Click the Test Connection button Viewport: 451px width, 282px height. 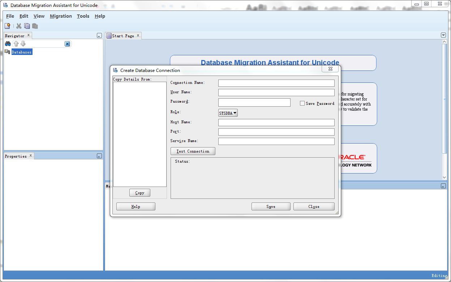[x=193, y=151]
